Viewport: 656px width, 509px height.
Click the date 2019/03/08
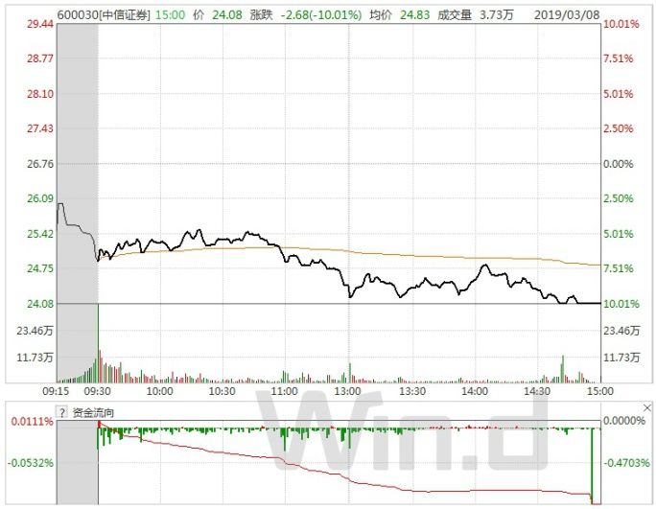(x=567, y=15)
